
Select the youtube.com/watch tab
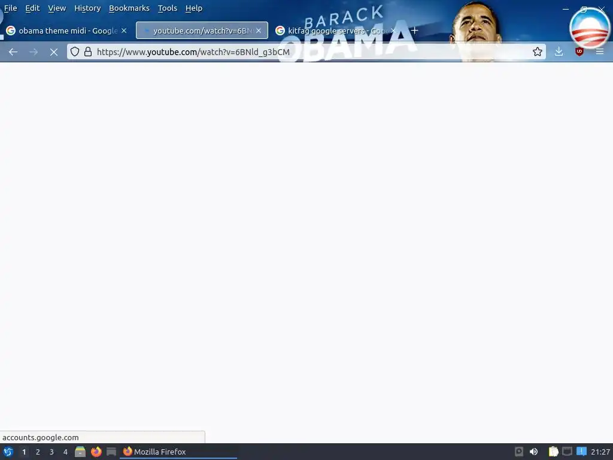pos(202,31)
